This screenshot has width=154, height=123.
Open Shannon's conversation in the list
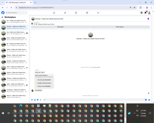coord(14,79)
